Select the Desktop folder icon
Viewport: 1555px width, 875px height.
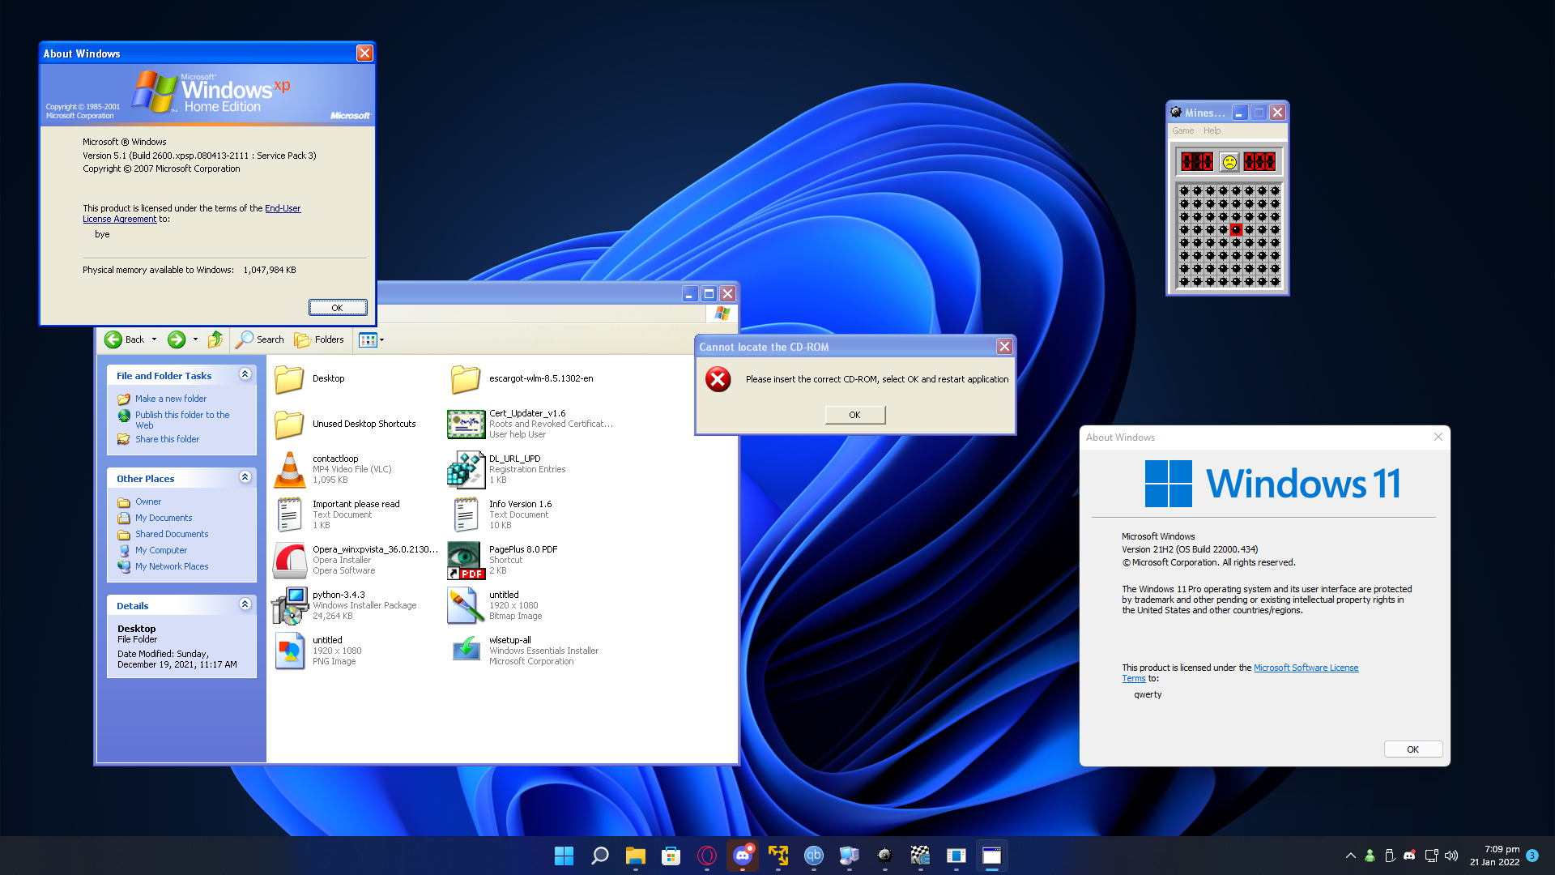point(289,379)
